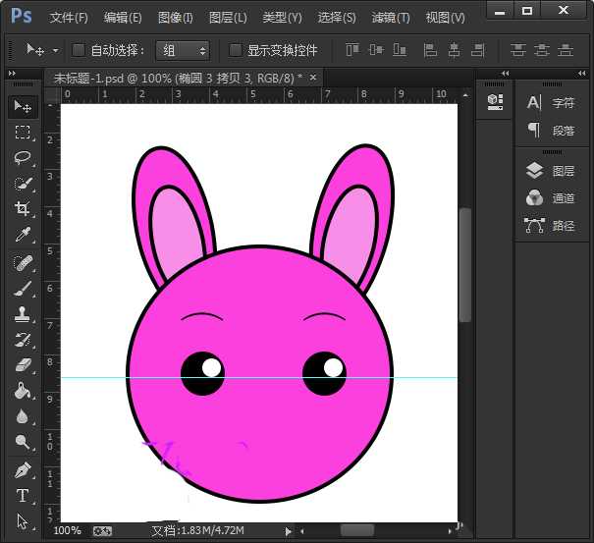Image resolution: width=594 pixels, height=543 pixels.
Task: Select the Lasso tool
Action: tap(22, 158)
